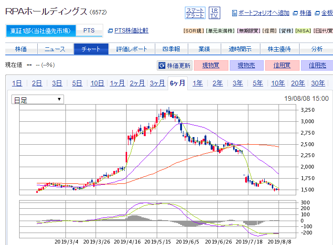Open the 株主優待 tab
The height and width of the screenshot is (245, 333).
pos(279,49)
